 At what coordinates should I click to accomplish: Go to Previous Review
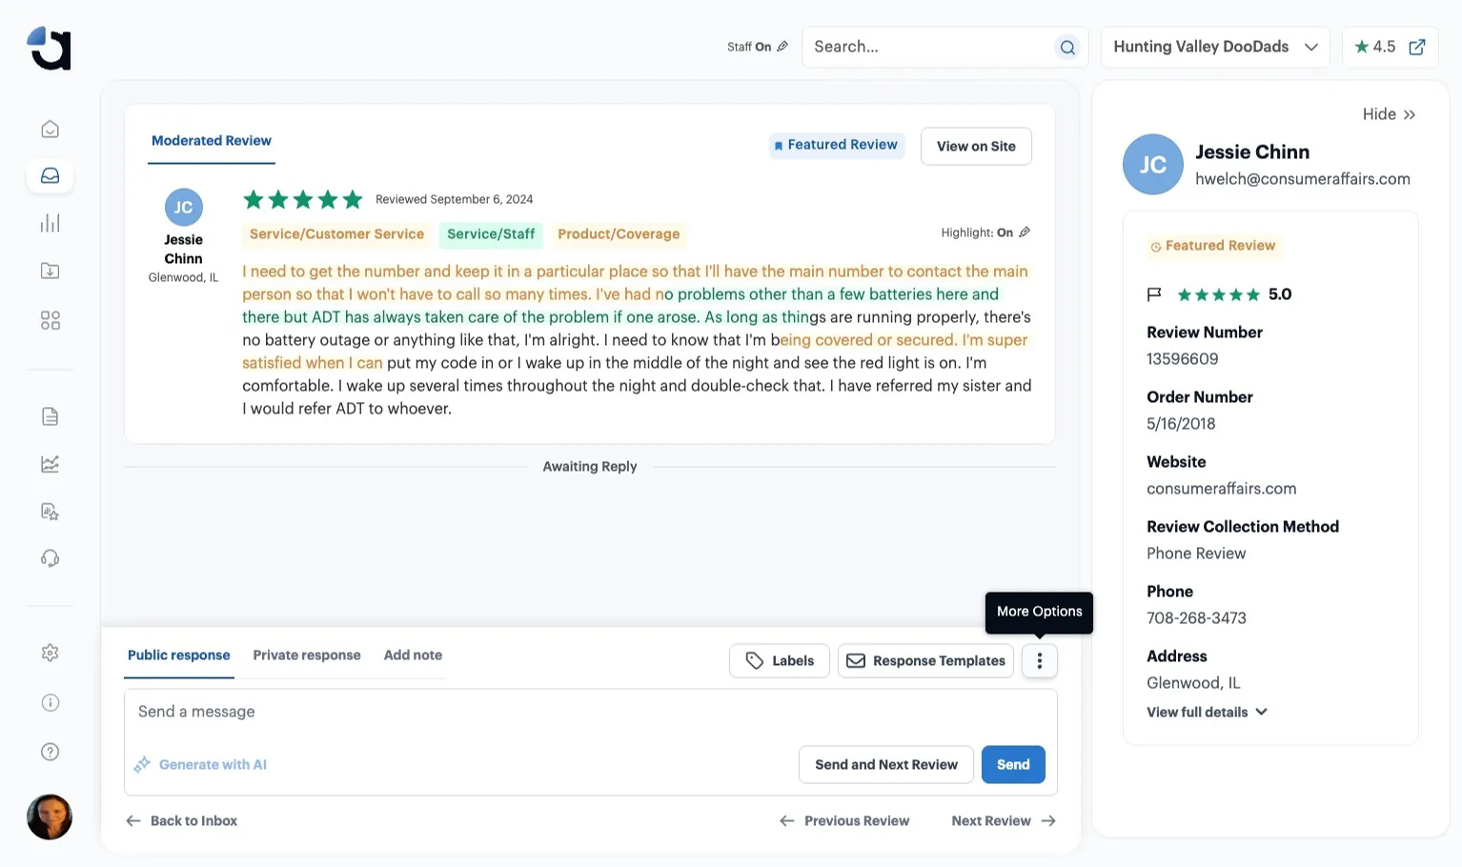844,820
